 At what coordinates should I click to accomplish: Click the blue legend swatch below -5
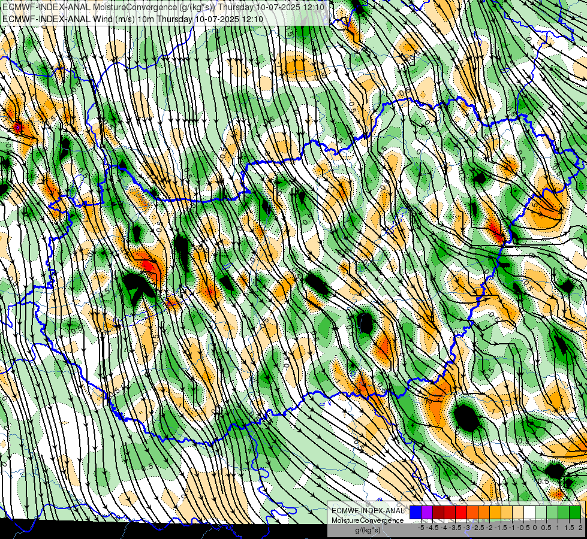click(416, 512)
